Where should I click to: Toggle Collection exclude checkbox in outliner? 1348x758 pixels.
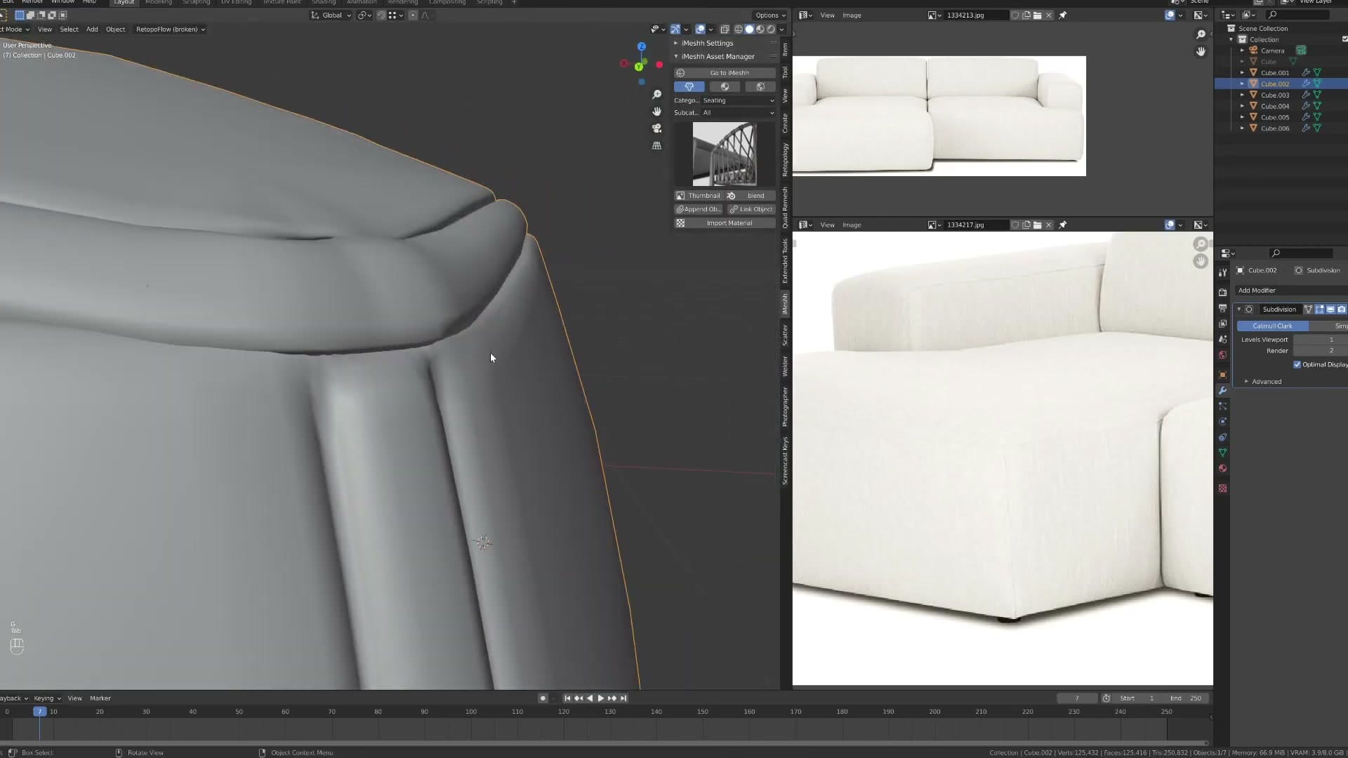point(1344,40)
